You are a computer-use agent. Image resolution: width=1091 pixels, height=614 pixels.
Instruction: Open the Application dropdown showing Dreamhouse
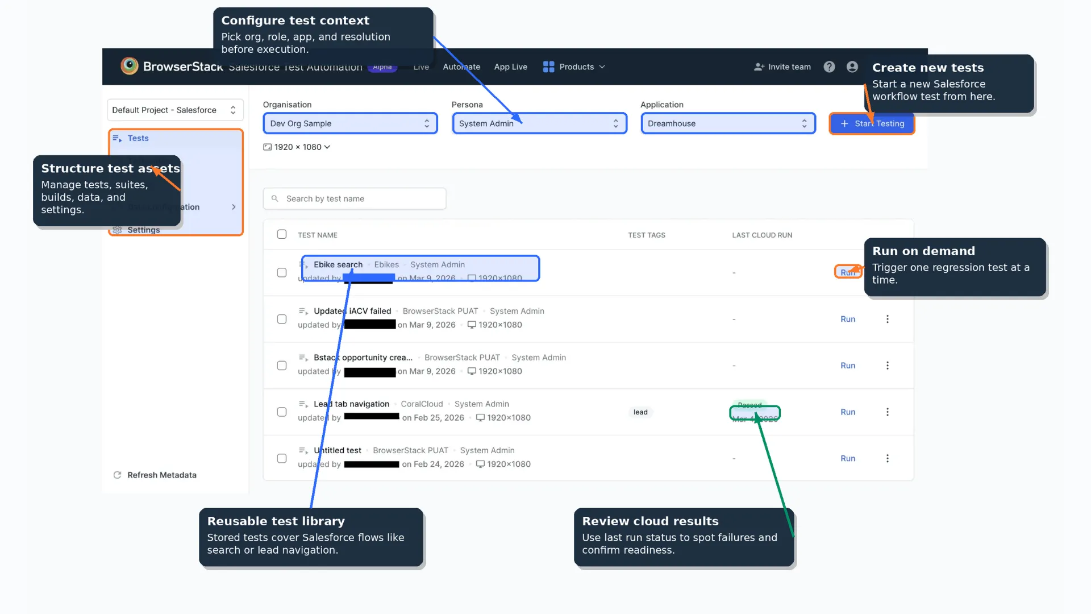pyautogui.click(x=728, y=123)
